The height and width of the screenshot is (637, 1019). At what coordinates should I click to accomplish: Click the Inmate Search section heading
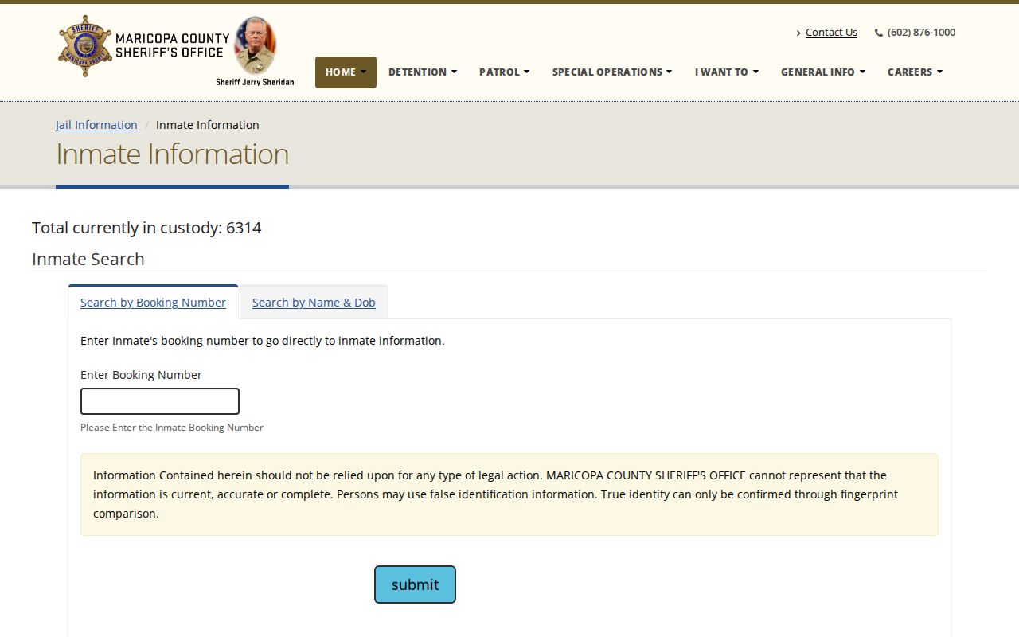click(88, 259)
